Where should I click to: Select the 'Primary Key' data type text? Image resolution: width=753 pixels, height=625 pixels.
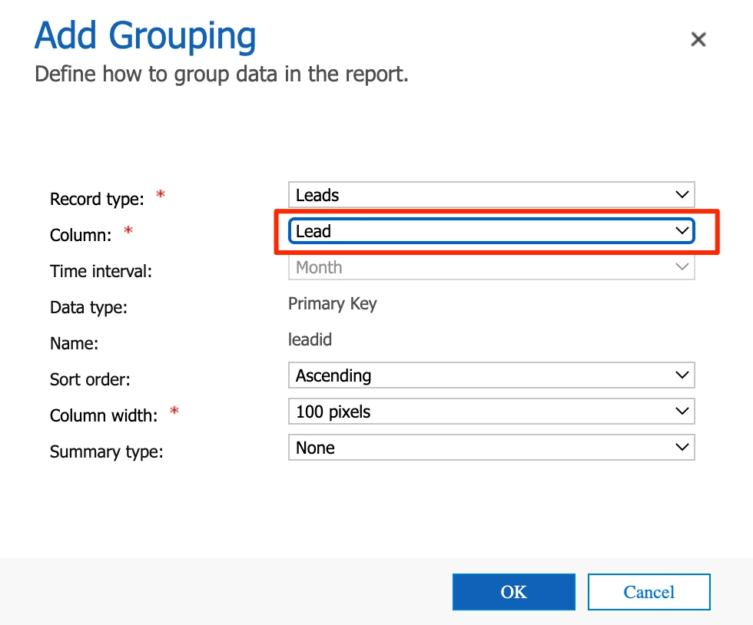(332, 304)
